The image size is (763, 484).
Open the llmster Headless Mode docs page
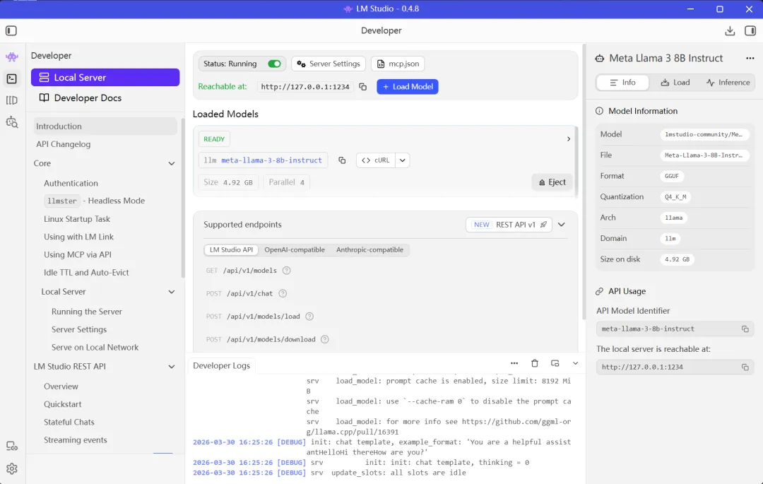coord(95,201)
